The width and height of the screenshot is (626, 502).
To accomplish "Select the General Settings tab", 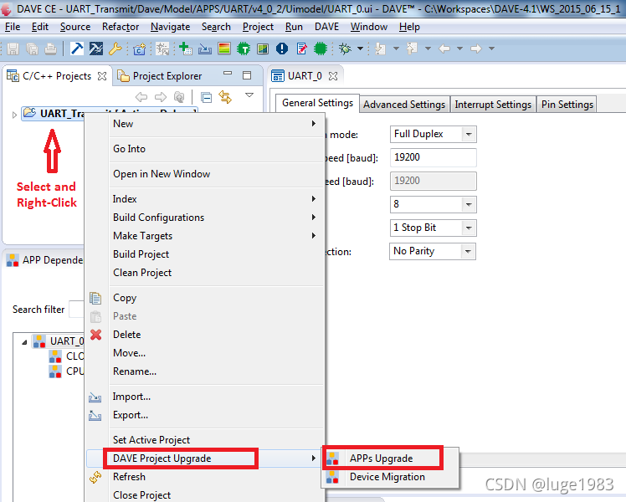I will (x=317, y=103).
